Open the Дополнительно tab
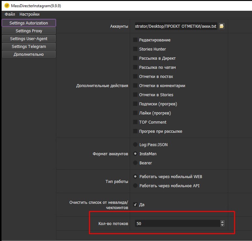 click(x=29, y=54)
